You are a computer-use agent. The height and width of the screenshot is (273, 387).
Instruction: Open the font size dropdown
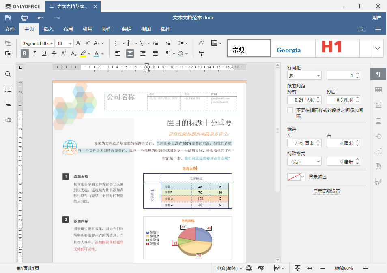click(70, 43)
